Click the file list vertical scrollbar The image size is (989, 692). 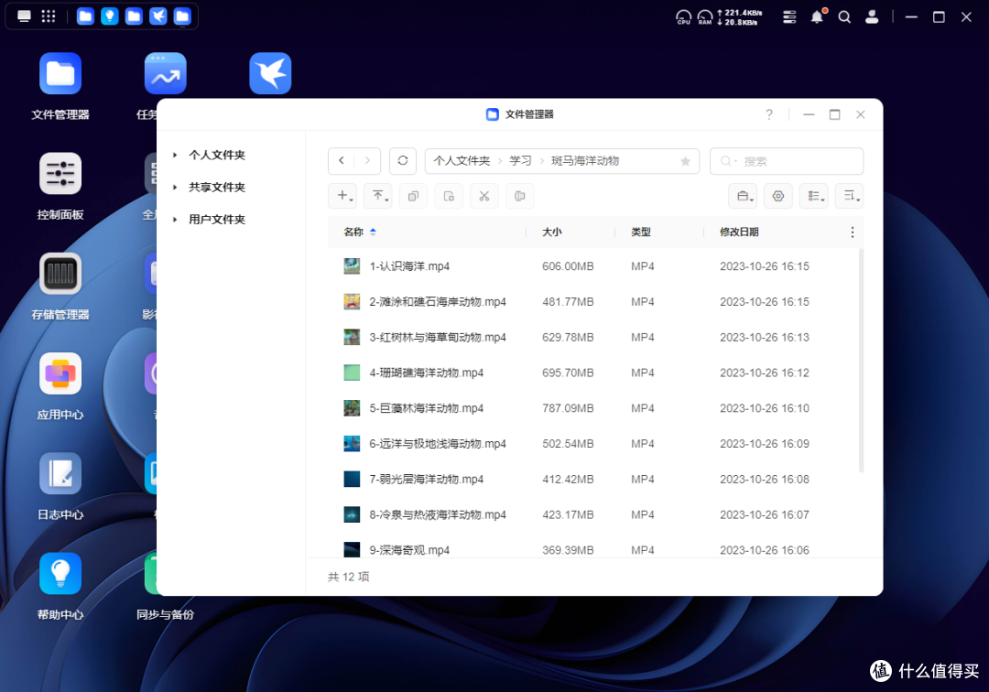click(861, 361)
